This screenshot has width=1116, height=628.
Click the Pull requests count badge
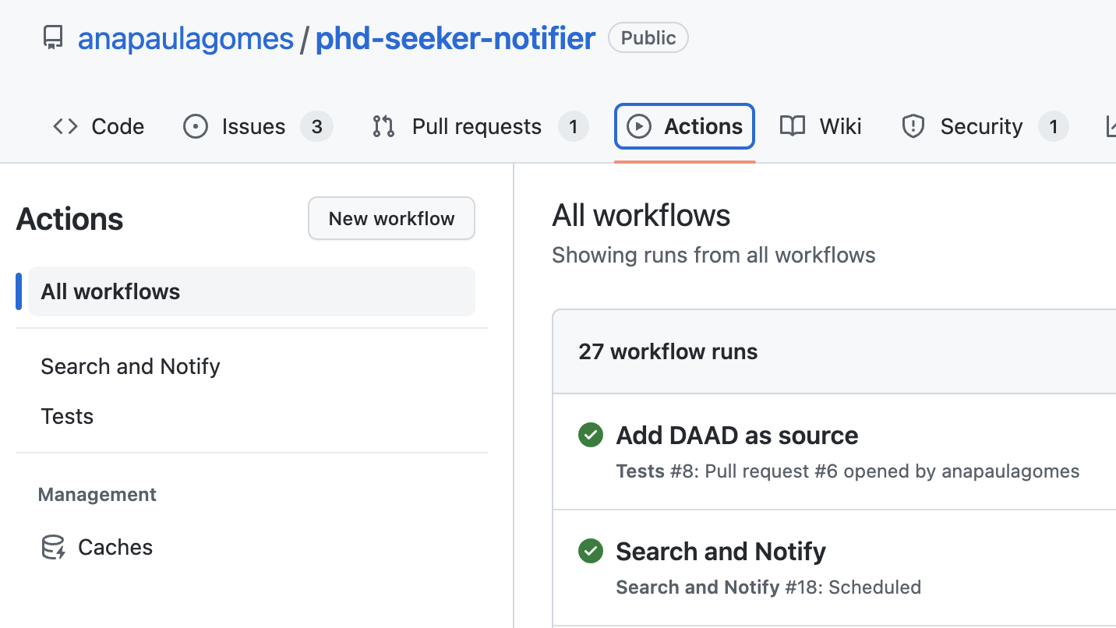tap(573, 126)
